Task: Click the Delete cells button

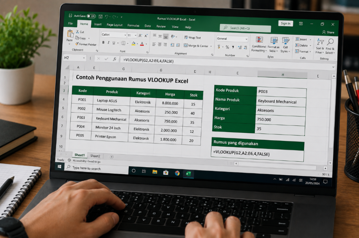Action: coord(303,45)
